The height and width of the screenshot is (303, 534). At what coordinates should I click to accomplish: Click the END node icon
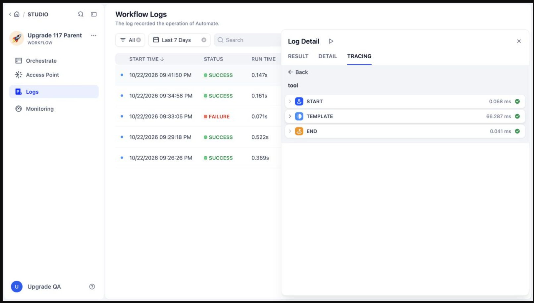coord(299,131)
